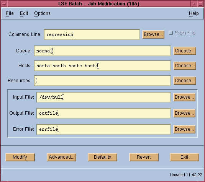The height and width of the screenshot is (182, 205).
Task: Open the File menu
Action: click(x=10, y=13)
